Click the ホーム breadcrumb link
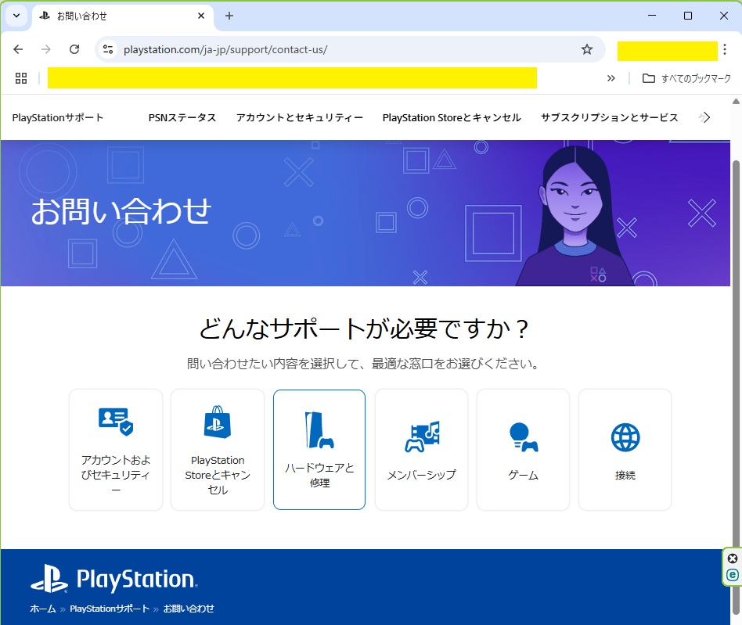 [x=43, y=609]
